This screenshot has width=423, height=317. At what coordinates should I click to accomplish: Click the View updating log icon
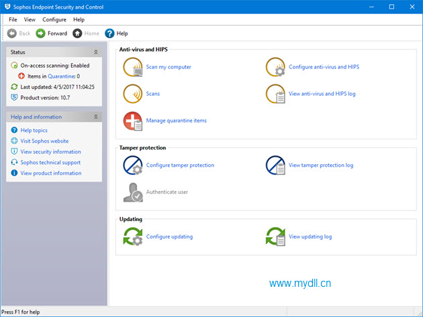point(275,237)
